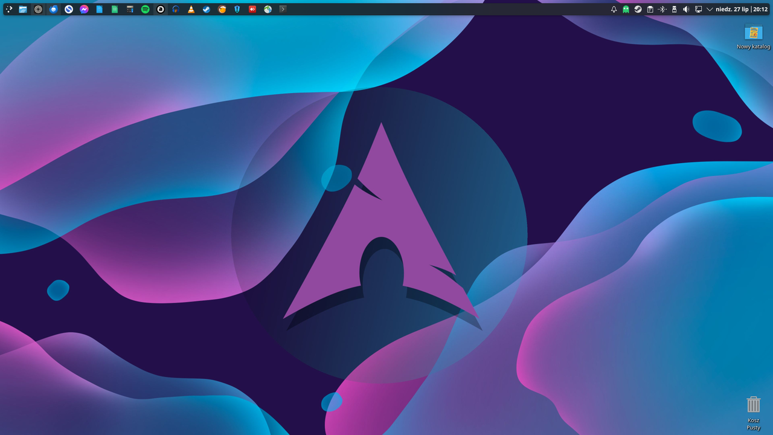
Task: Open the Dolphin file manager icon
Action: pyautogui.click(x=23, y=9)
